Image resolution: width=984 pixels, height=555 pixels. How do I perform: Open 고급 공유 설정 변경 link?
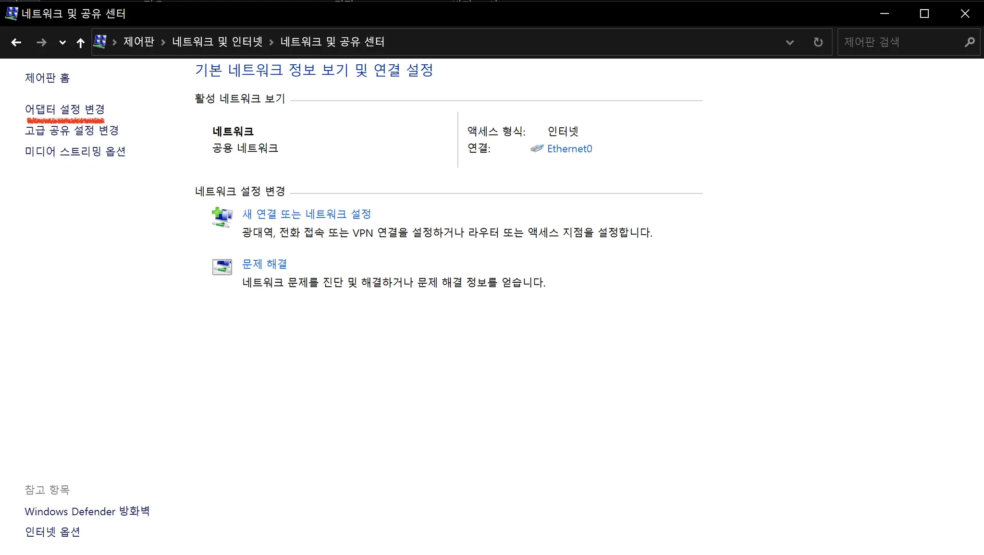pyautogui.click(x=72, y=130)
